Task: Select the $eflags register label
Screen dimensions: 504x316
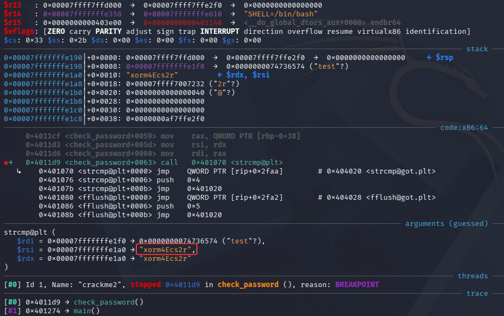Action: tap(19, 32)
